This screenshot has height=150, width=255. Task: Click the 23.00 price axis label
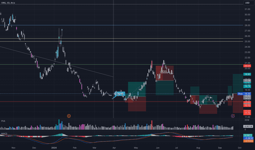(x=247, y=52)
